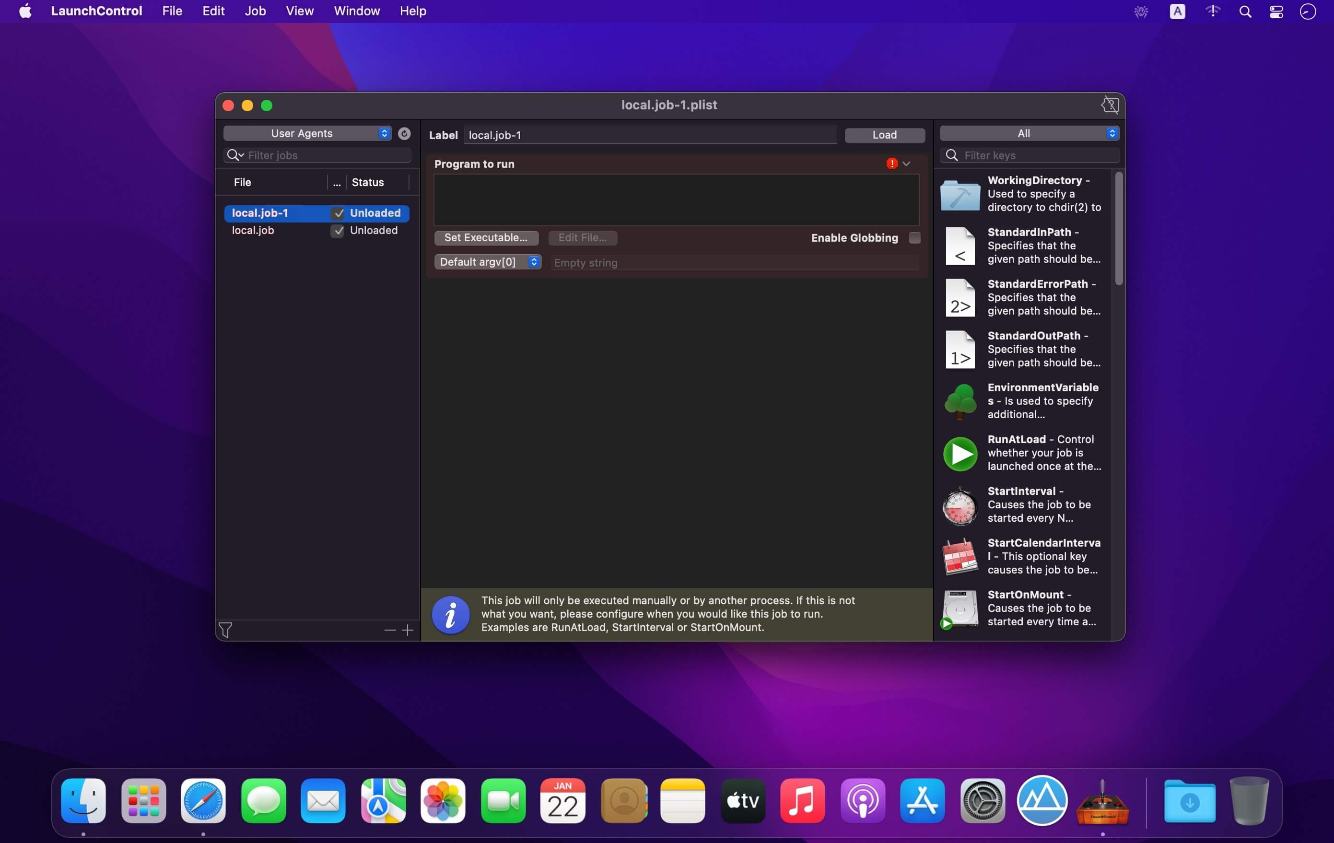Screen dimensions: 1334x843
Task: Click the refresh jobs list icon
Action: [x=404, y=133]
